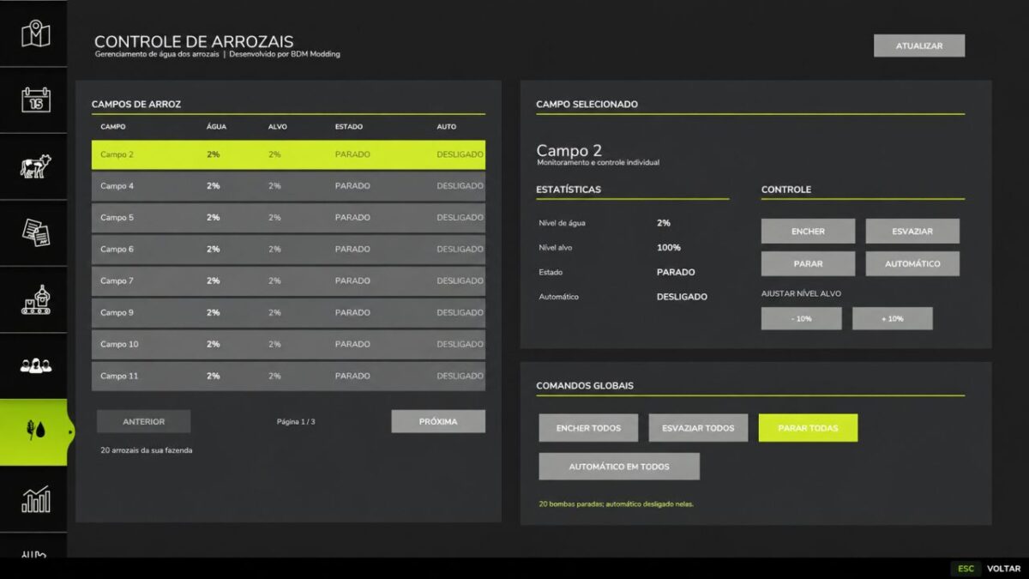Open the calendar icon in sidebar
The width and height of the screenshot is (1029, 579).
(x=33, y=100)
